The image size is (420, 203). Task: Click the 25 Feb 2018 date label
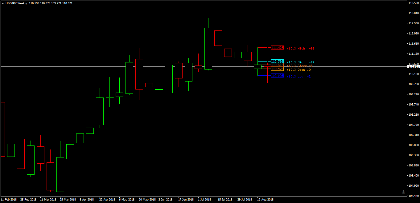[28, 200]
